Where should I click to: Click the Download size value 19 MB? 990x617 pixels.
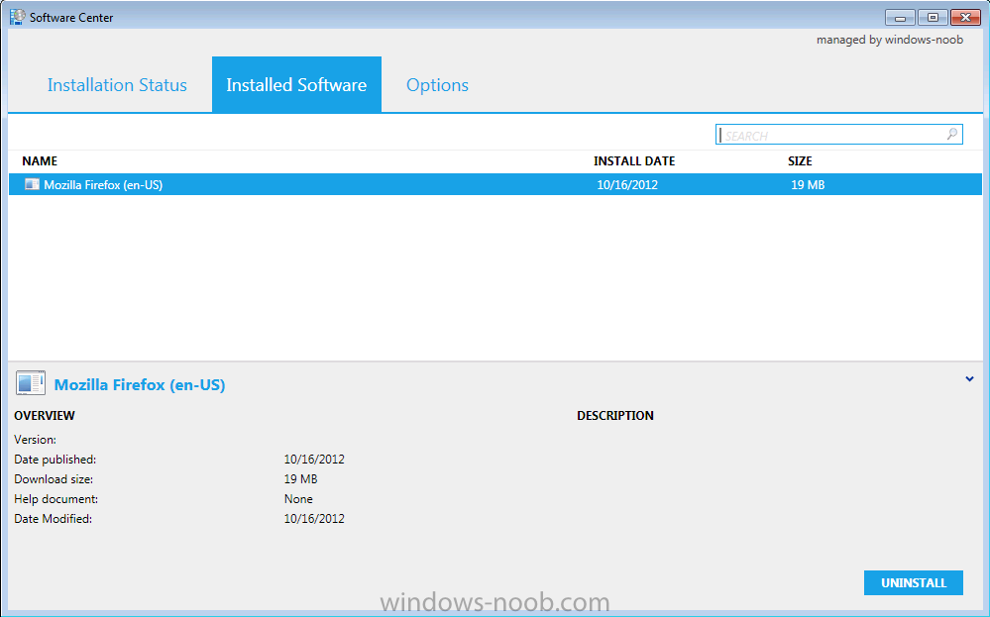pyautogui.click(x=300, y=478)
